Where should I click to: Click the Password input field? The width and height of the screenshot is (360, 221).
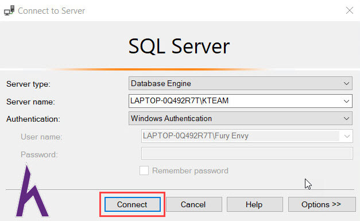pyautogui.click(x=247, y=153)
